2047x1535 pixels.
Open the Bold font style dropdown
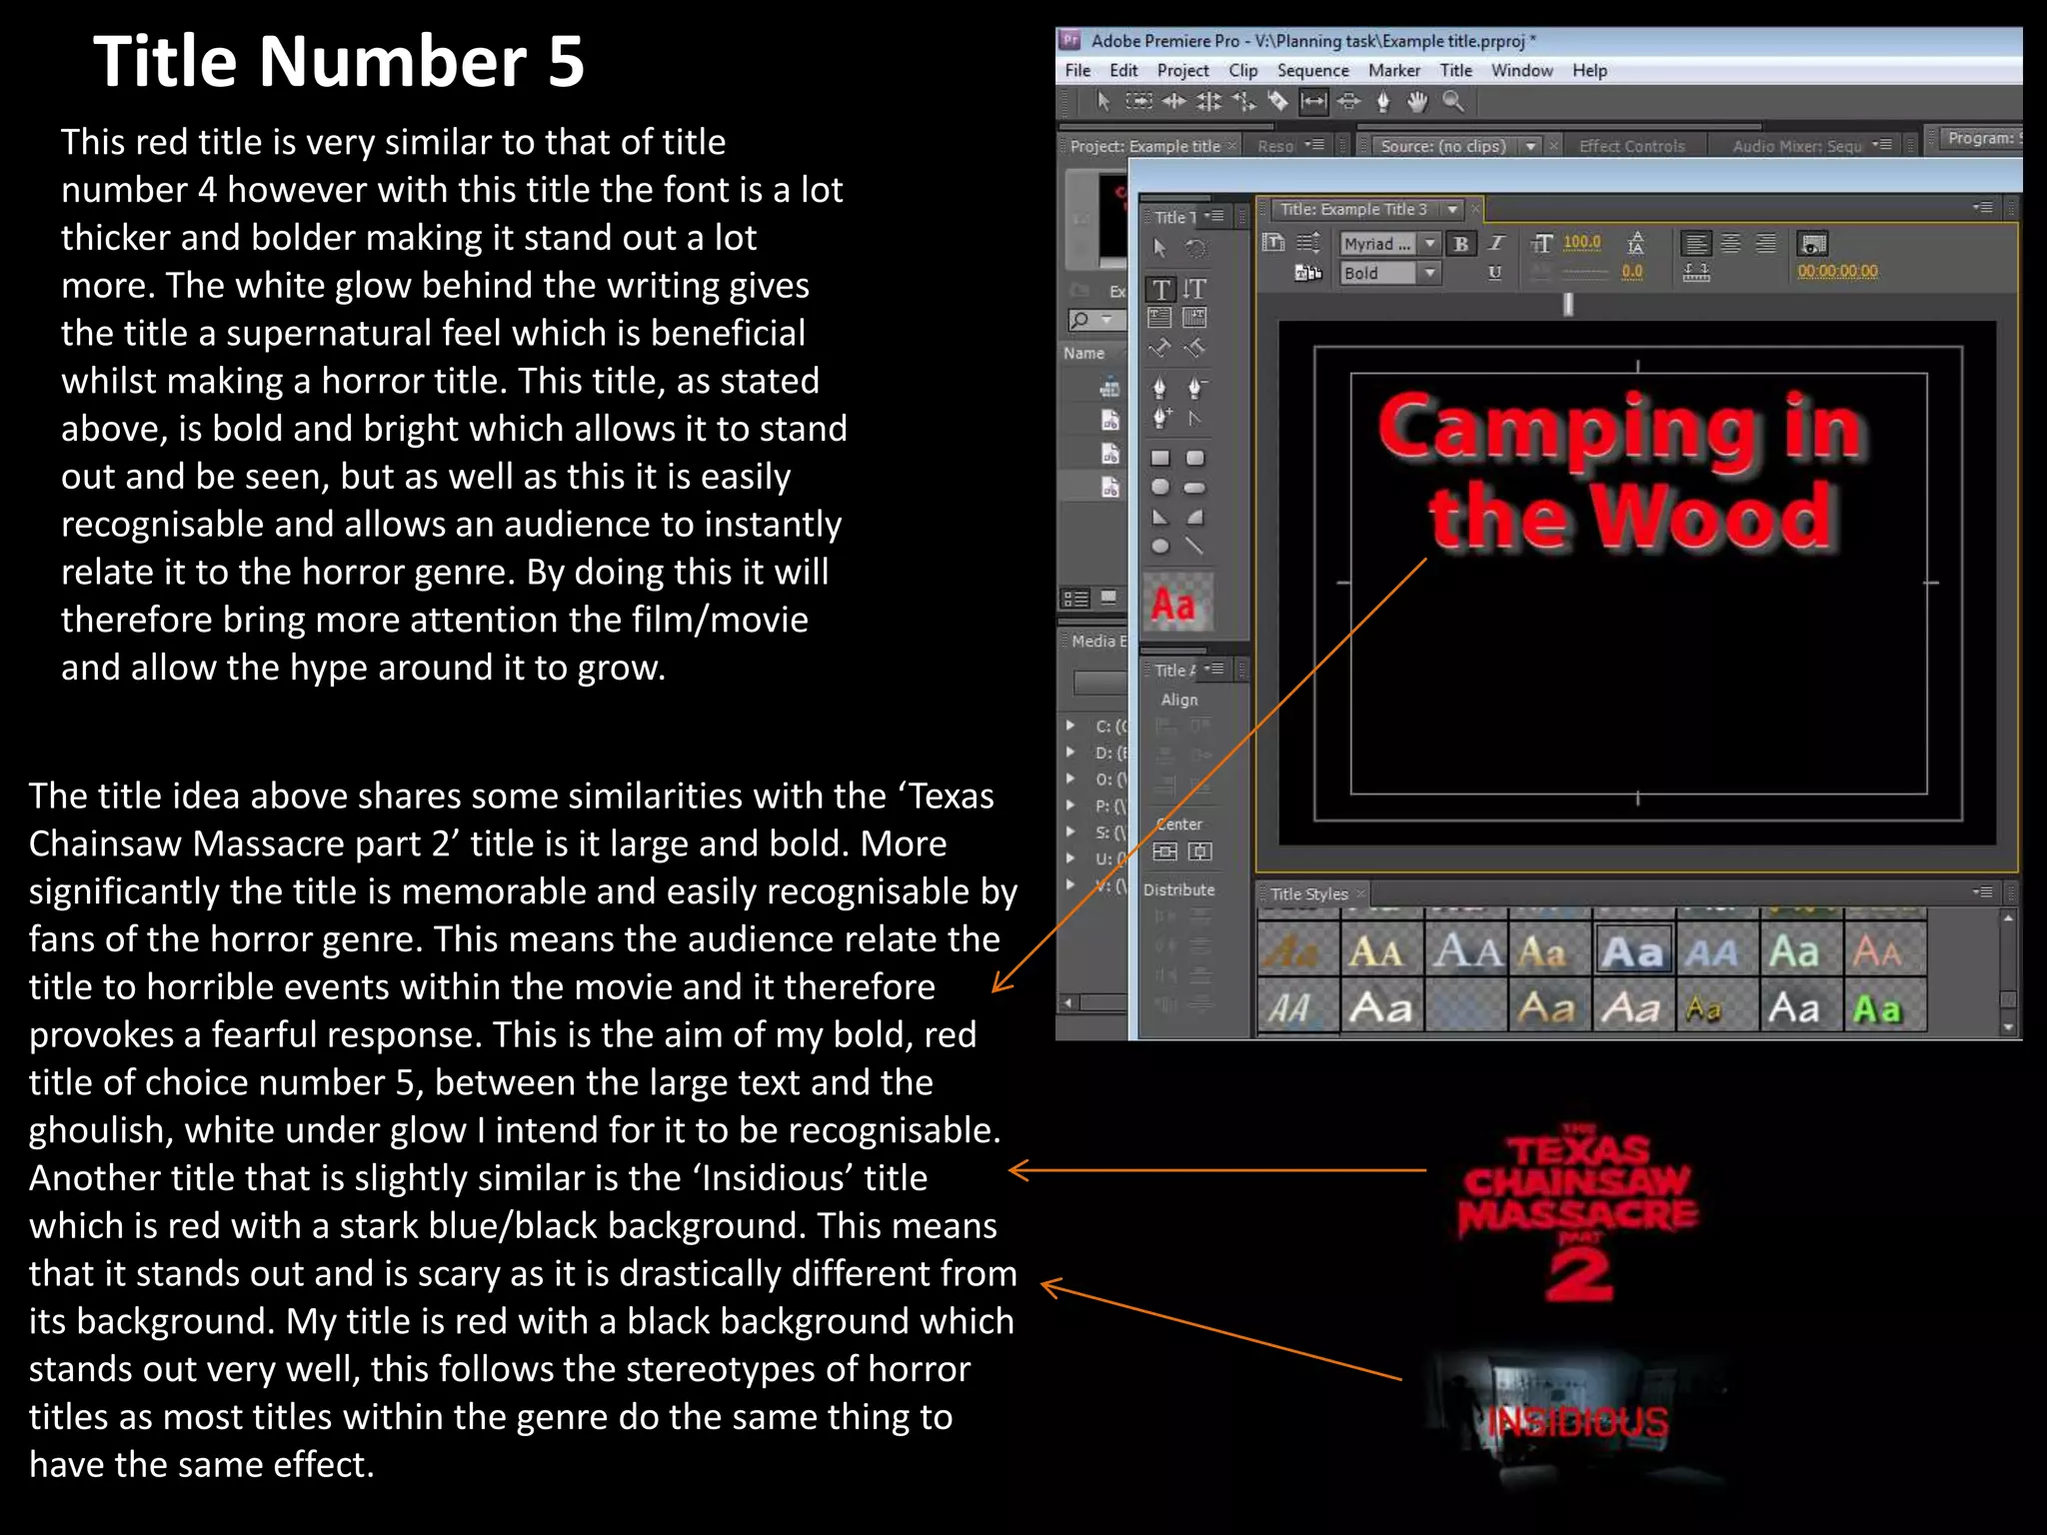[1430, 273]
